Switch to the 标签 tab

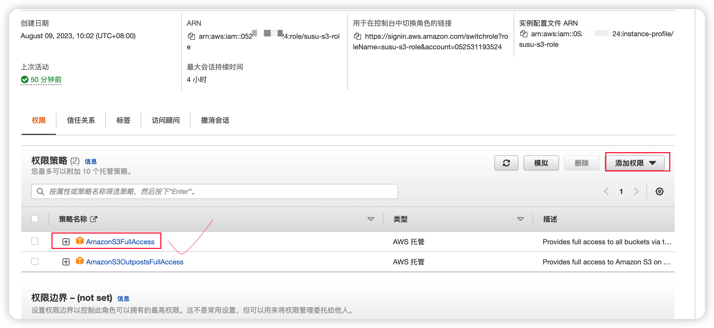coord(123,120)
